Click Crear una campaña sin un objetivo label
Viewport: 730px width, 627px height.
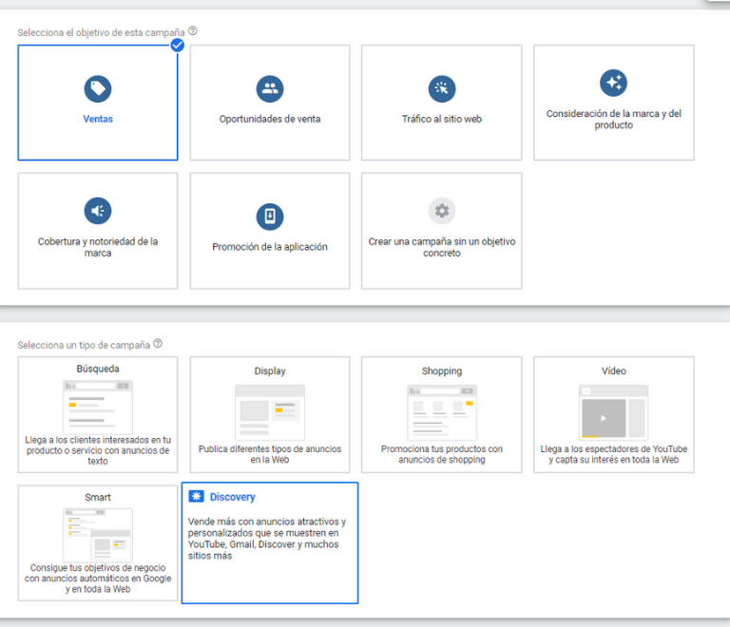(x=442, y=247)
